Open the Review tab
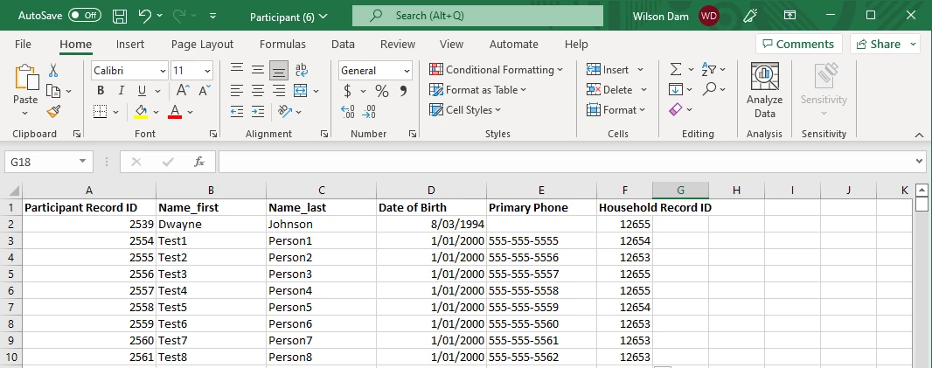Screen dimensions: 932x368 click(398, 44)
